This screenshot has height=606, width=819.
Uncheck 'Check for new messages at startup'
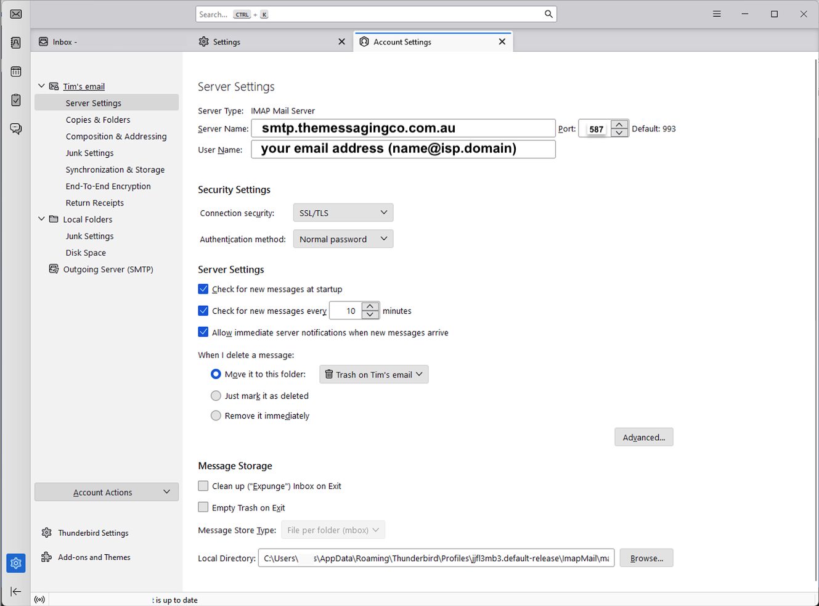click(x=203, y=289)
